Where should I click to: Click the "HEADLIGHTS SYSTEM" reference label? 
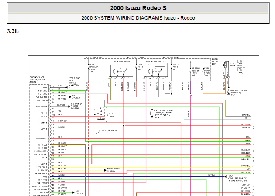pos(113,170)
